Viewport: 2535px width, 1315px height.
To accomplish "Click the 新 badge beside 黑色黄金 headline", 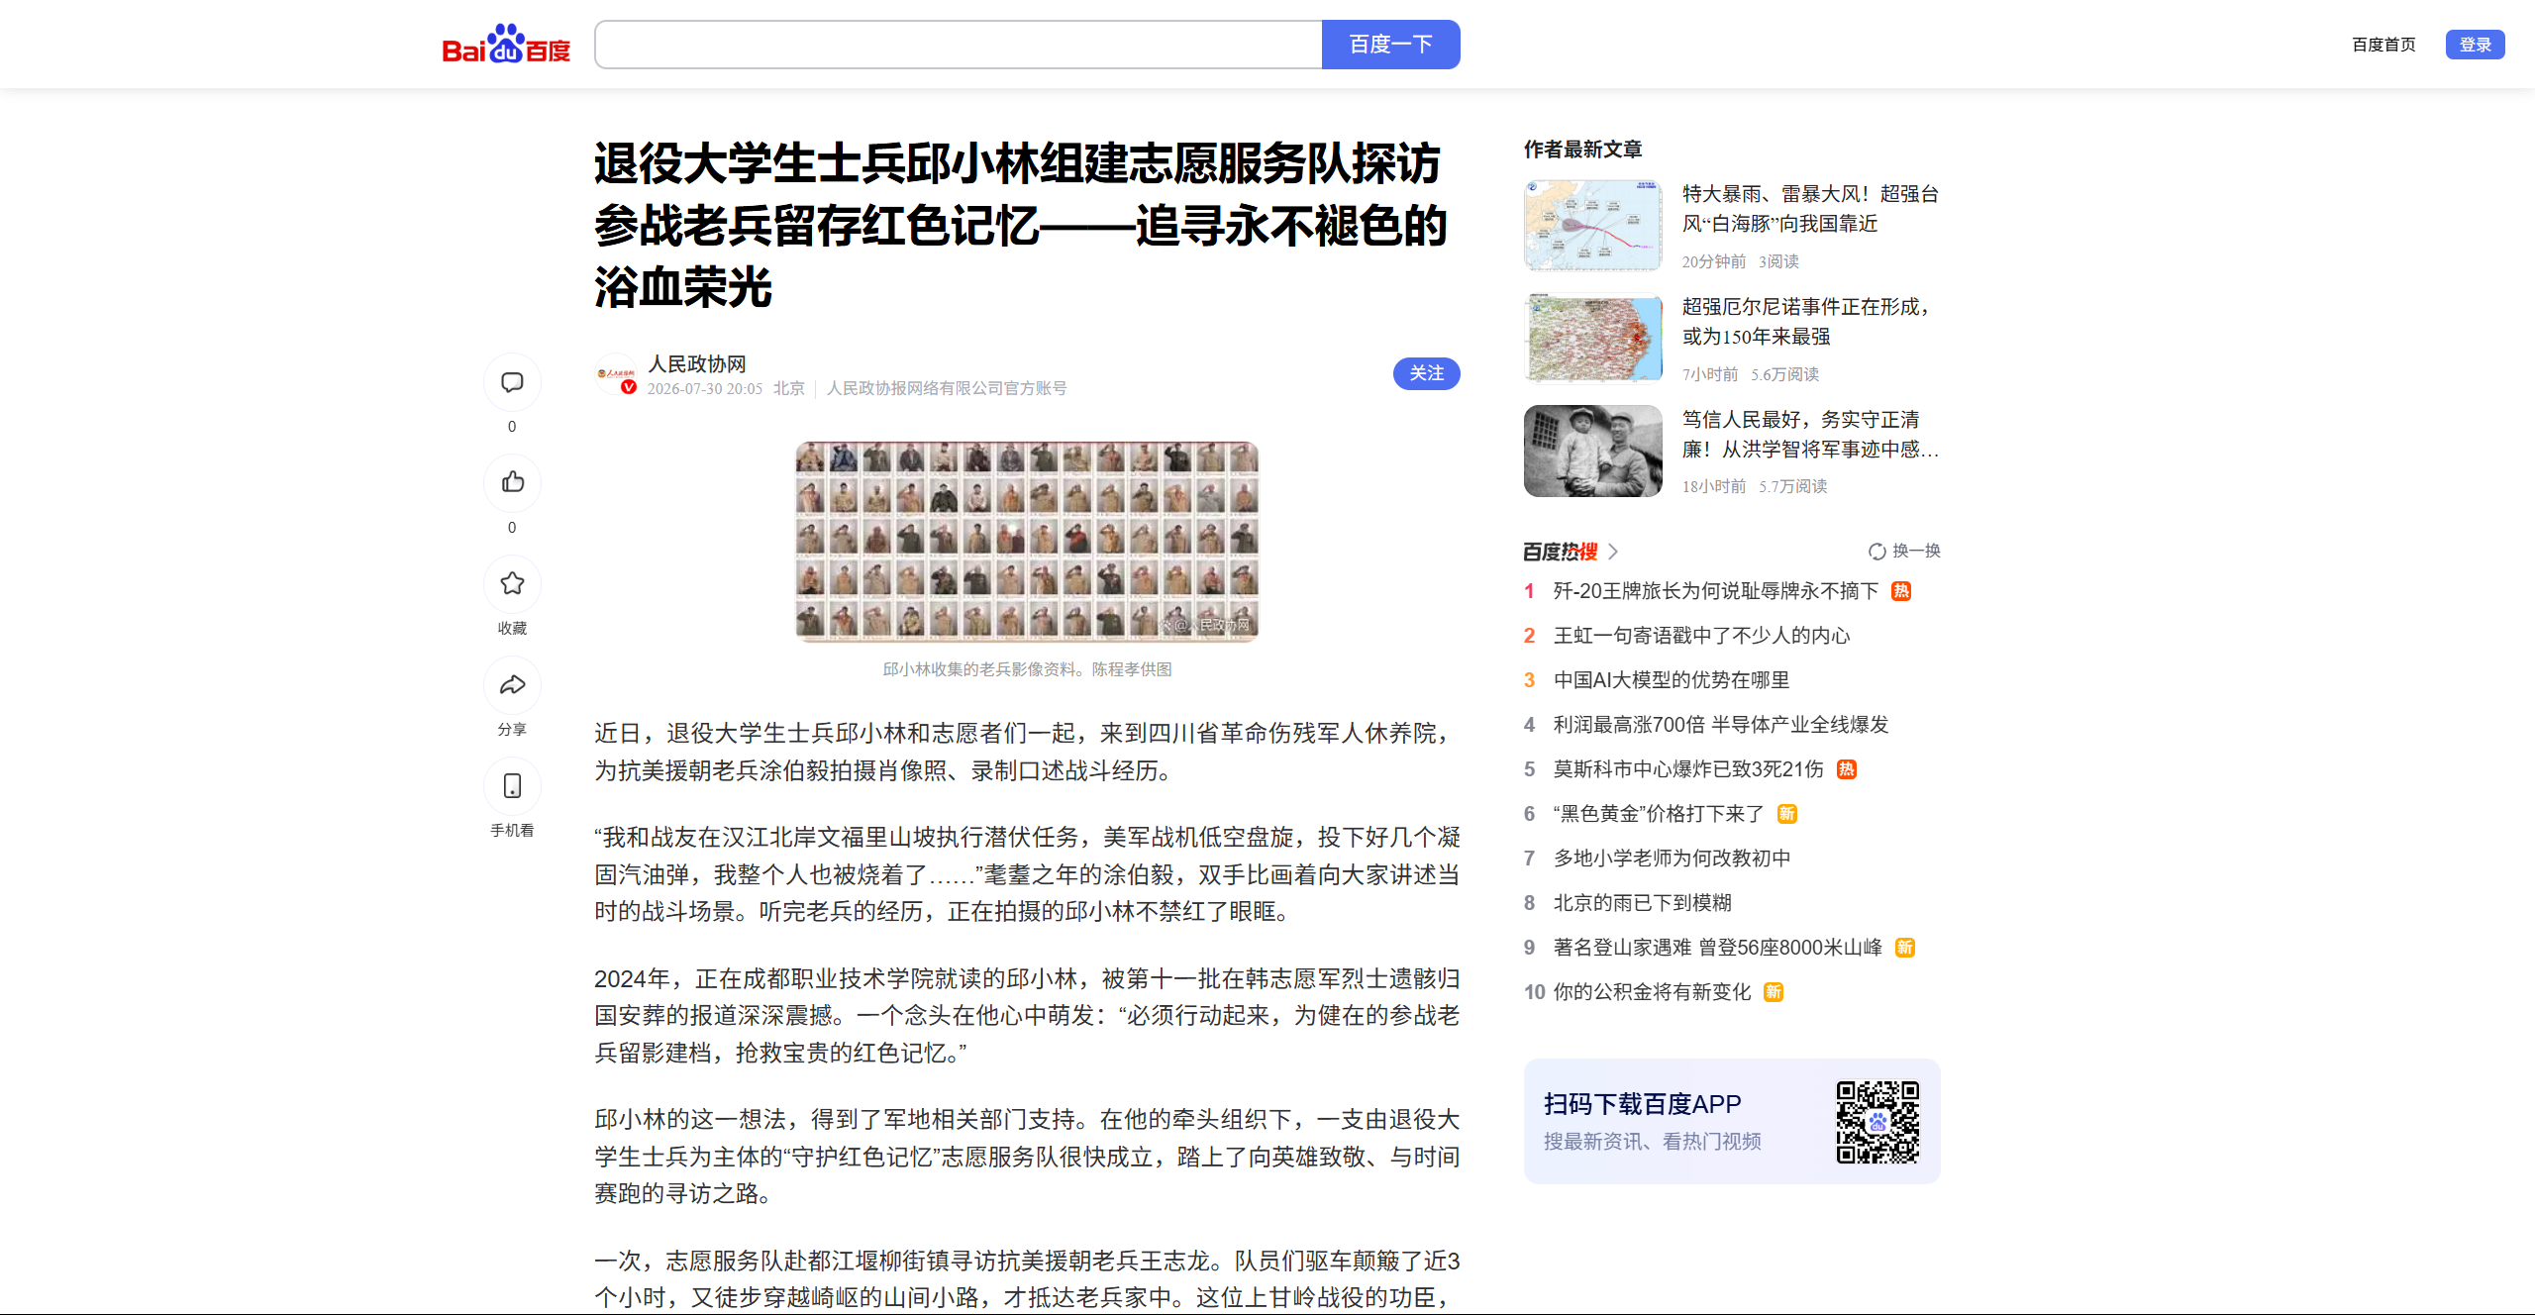I will point(1787,814).
